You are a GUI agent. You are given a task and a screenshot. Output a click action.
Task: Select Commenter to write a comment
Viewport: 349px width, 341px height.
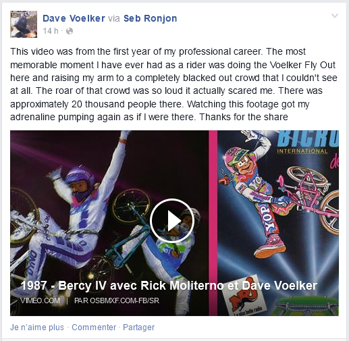click(94, 327)
